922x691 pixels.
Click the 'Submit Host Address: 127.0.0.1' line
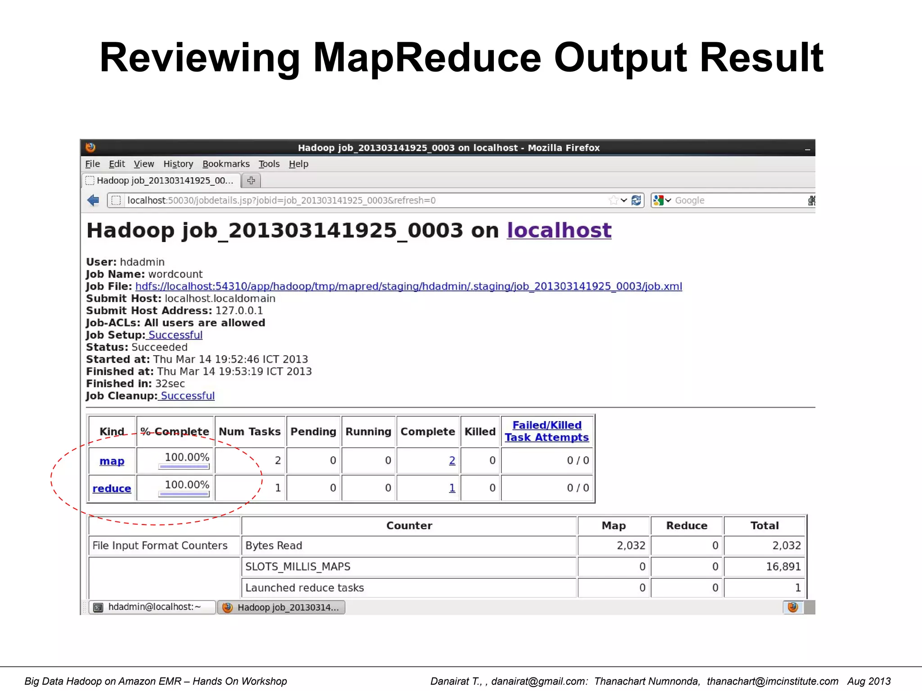tap(174, 310)
